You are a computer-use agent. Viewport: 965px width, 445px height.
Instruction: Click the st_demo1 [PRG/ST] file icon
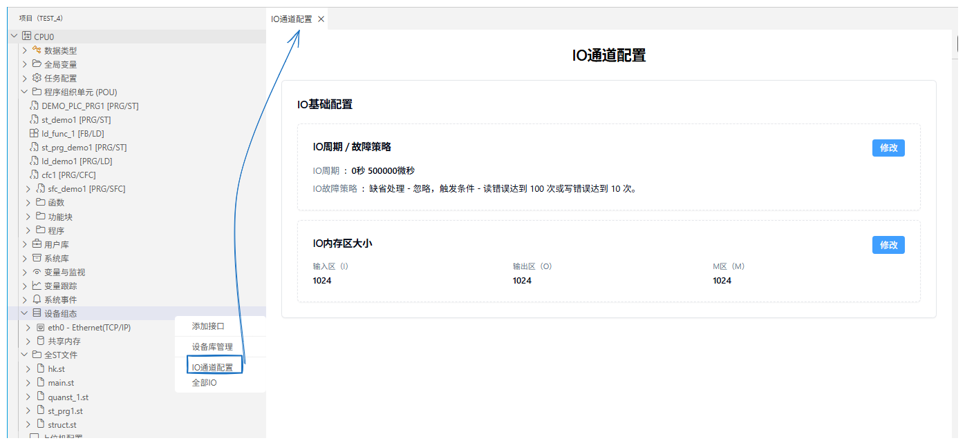click(x=34, y=119)
